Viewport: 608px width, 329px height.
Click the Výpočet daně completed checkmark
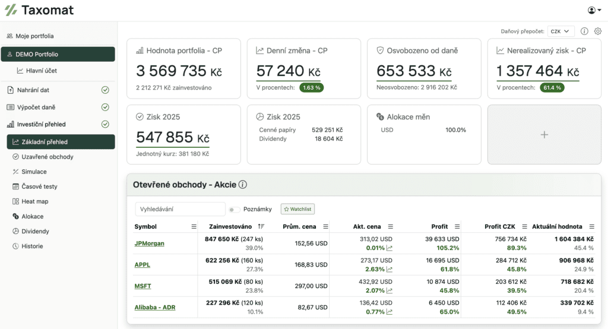(105, 107)
